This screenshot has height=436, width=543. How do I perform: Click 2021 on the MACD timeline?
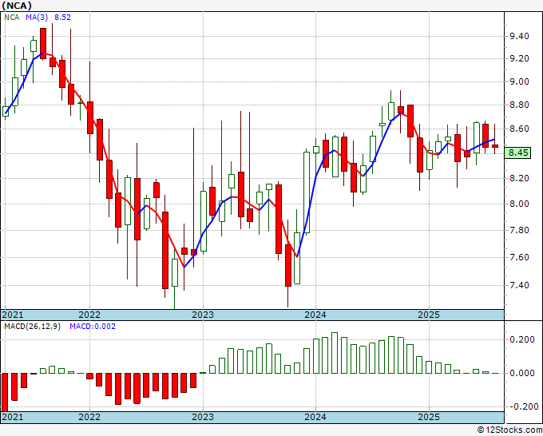pos(13,417)
